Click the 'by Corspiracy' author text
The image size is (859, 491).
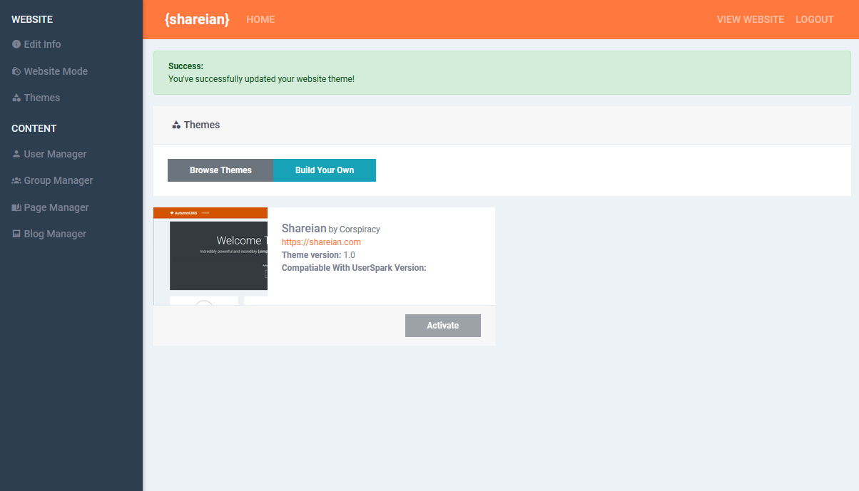coord(355,229)
